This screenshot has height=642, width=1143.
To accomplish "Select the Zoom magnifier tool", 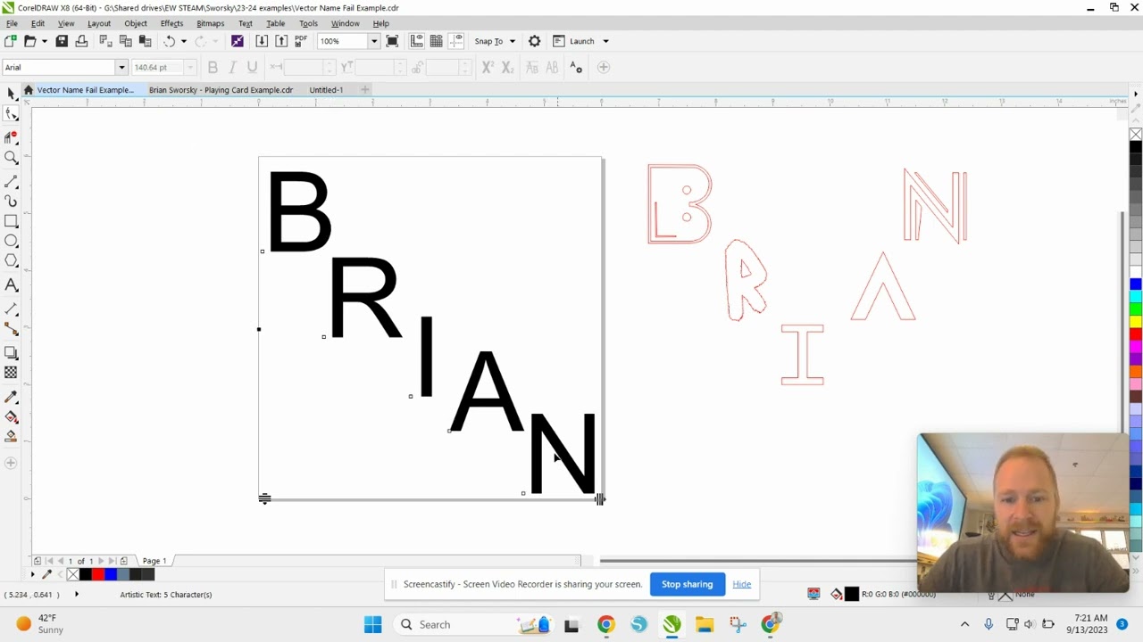I will coord(11,158).
